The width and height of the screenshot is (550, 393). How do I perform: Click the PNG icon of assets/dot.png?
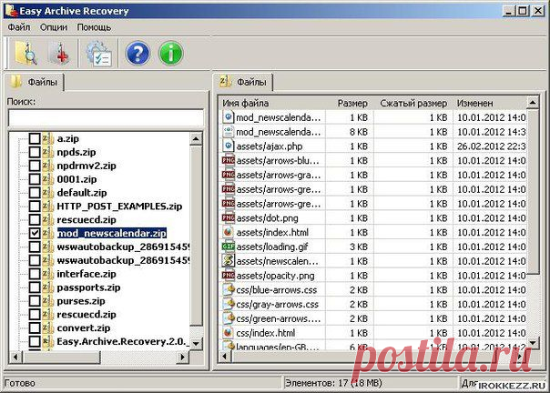pos(228,218)
